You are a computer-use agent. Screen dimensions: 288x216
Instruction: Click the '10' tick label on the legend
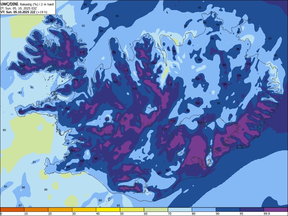26,214
